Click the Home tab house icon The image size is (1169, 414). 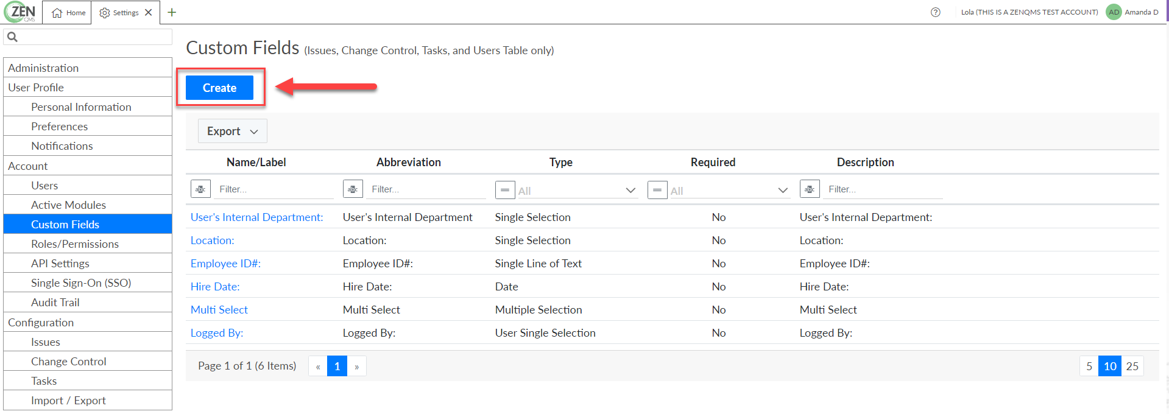[x=57, y=13]
